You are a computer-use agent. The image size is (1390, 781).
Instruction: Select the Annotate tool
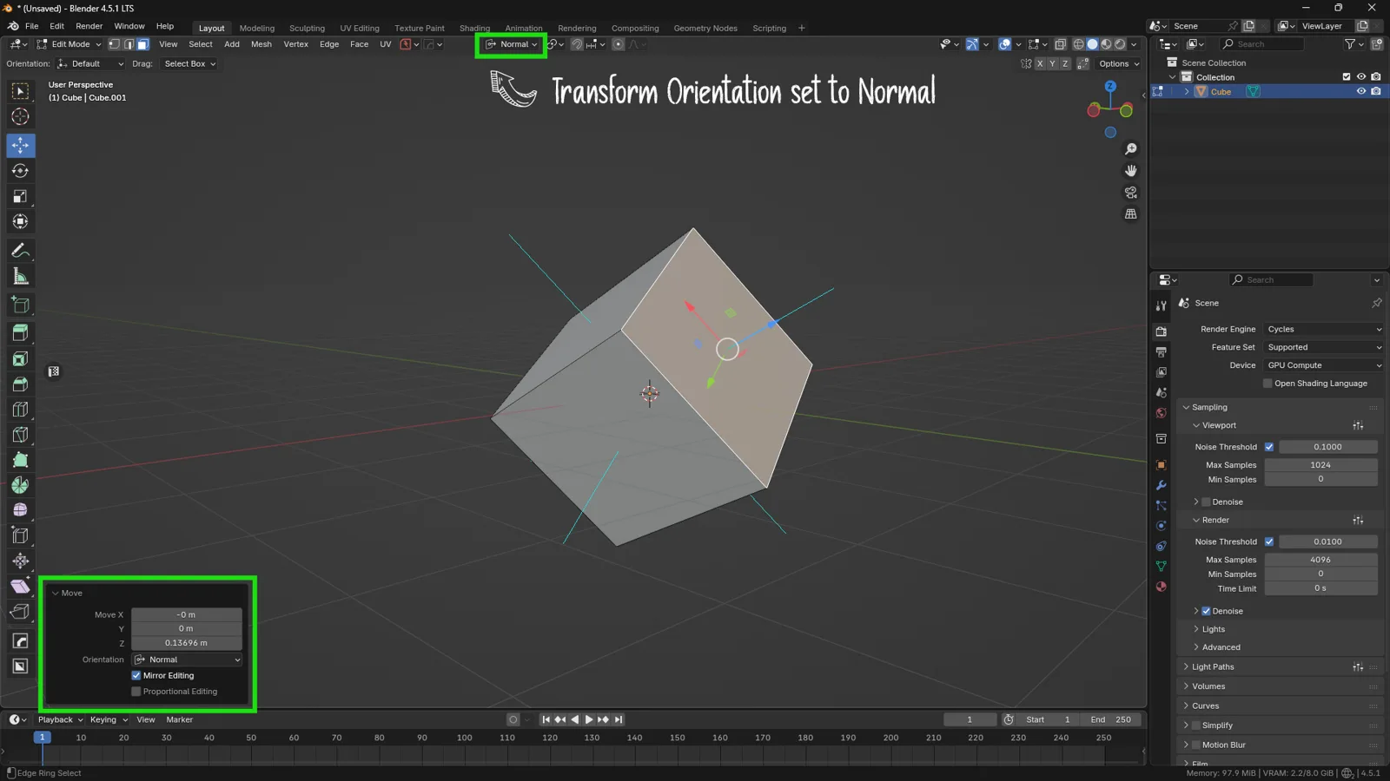point(20,251)
